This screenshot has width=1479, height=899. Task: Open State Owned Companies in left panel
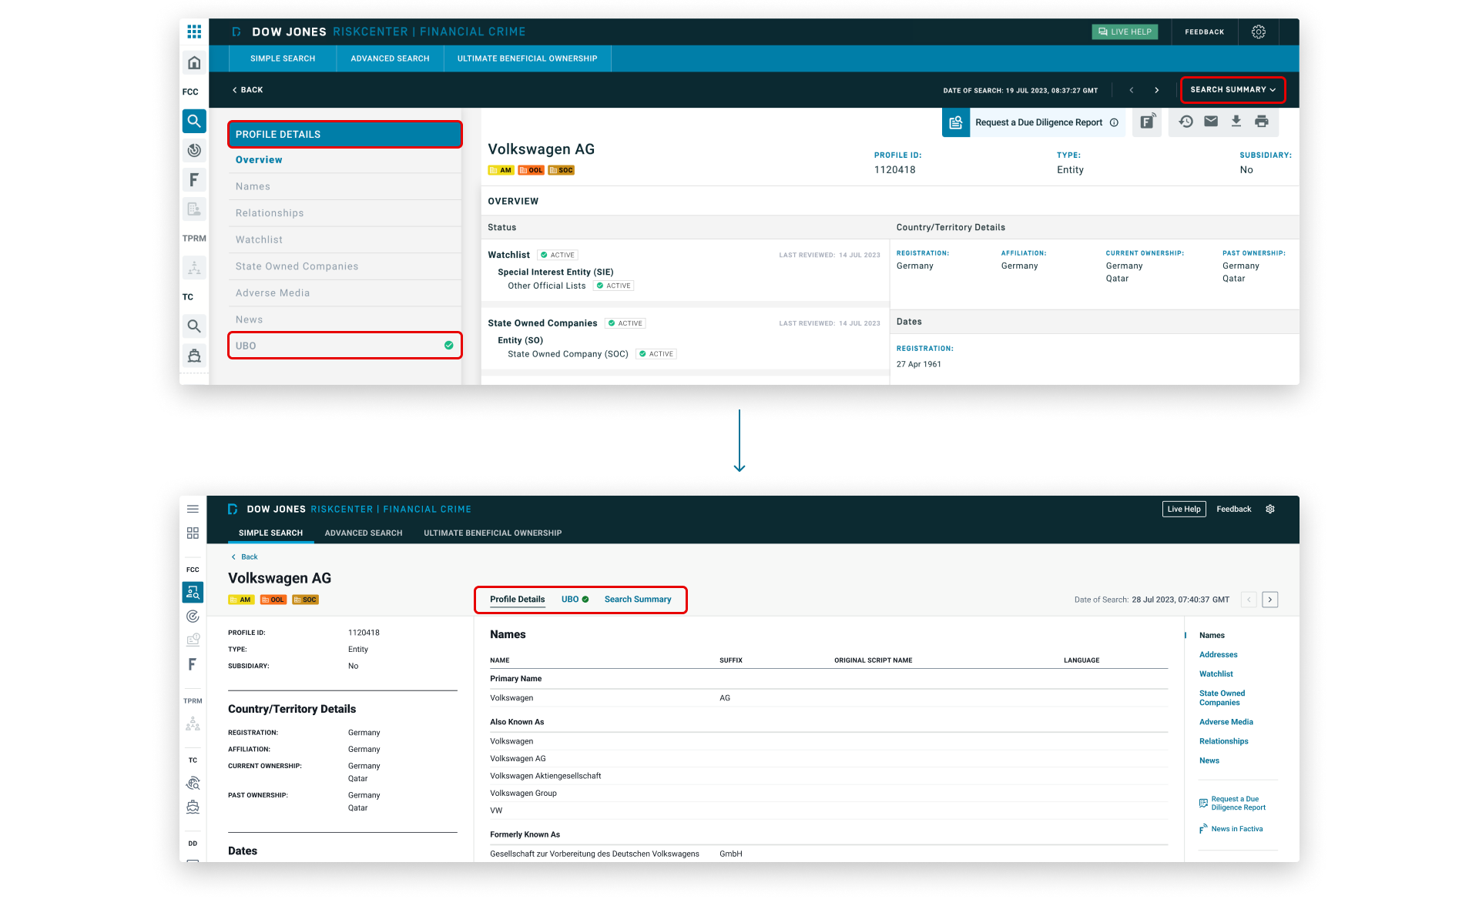[344, 266]
